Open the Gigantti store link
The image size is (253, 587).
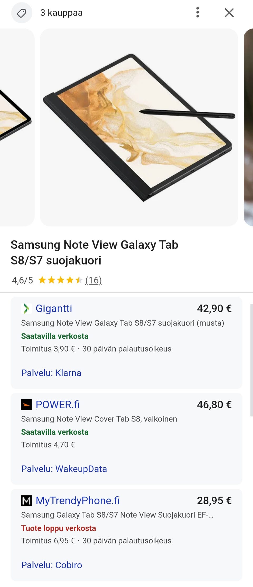[54, 309]
